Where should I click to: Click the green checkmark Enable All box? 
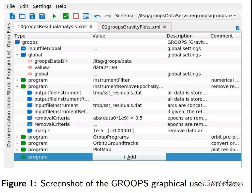[66, 16]
